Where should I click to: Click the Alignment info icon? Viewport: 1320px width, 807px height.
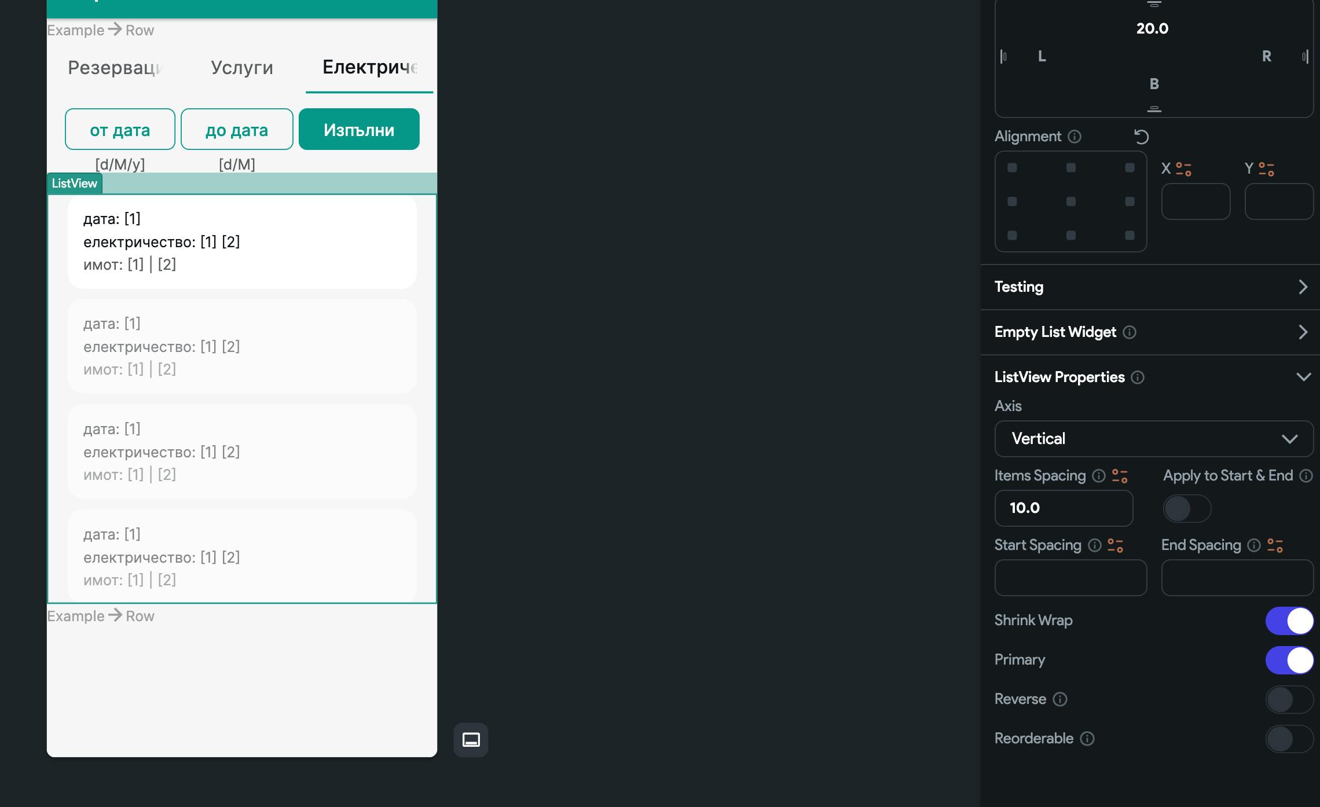tap(1075, 137)
